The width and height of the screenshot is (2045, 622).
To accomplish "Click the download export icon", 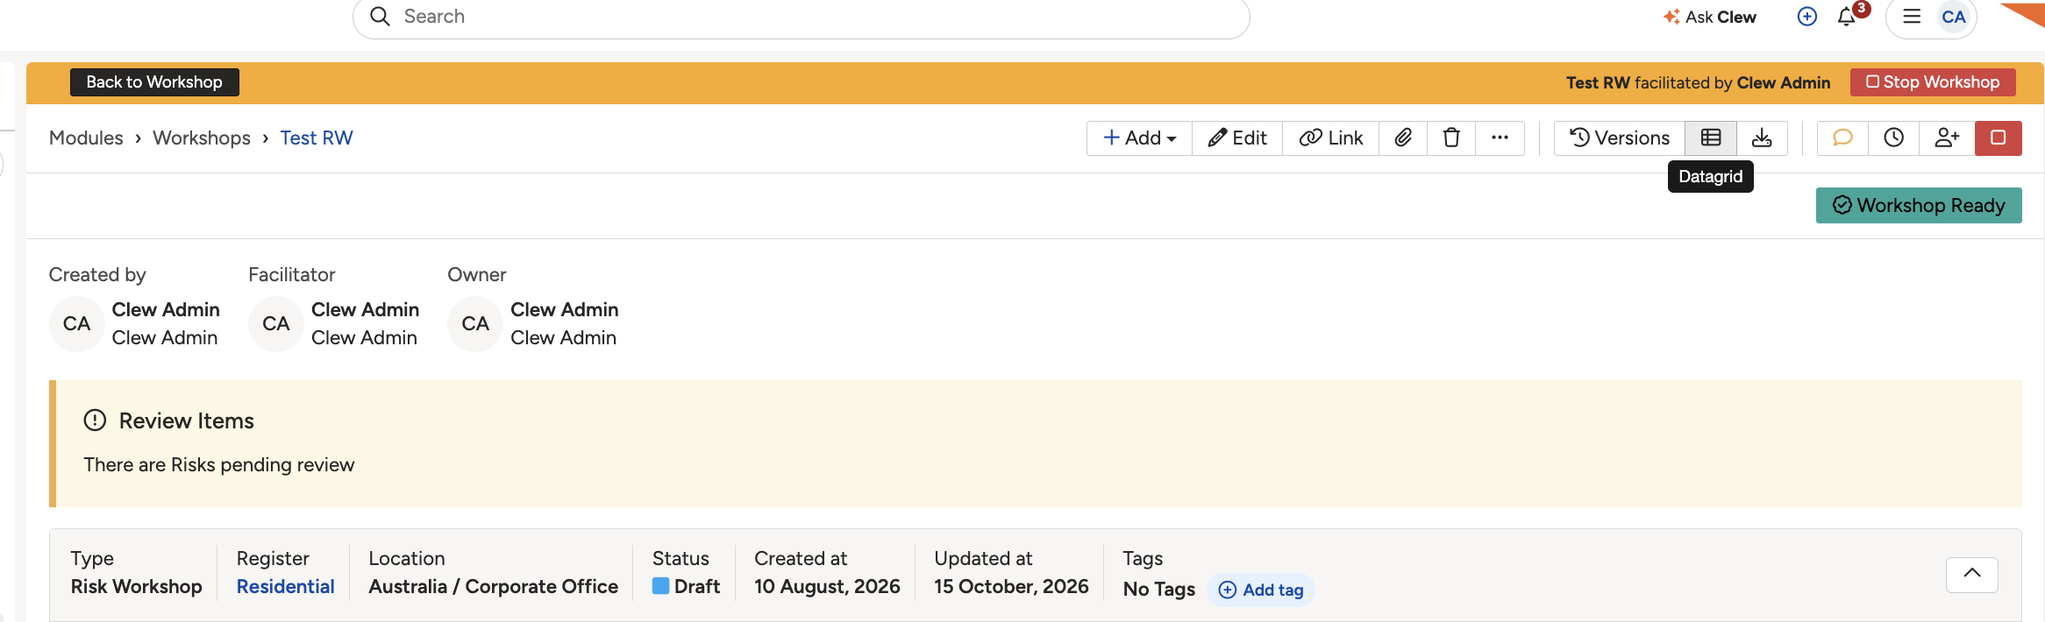I will (1762, 138).
